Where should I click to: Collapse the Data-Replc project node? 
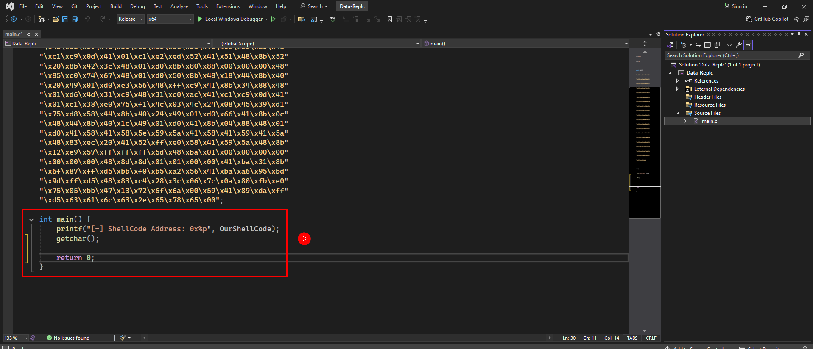pos(670,73)
